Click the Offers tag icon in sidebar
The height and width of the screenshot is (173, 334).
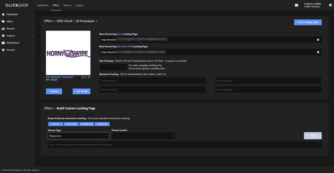coord(3,21)
